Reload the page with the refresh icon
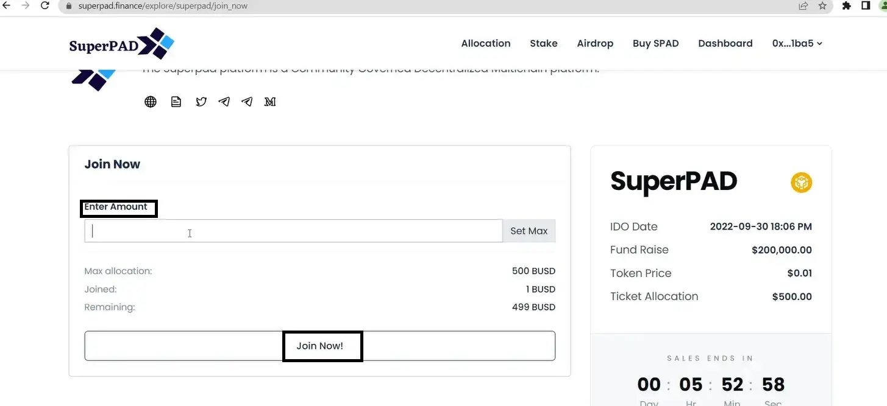Viewport: 887px width, 406px height. 45,6
